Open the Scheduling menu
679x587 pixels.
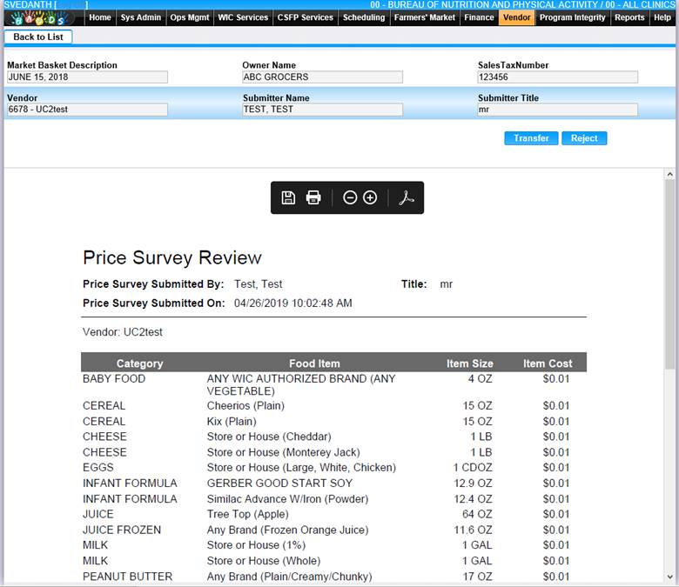[x=364, y=17]
